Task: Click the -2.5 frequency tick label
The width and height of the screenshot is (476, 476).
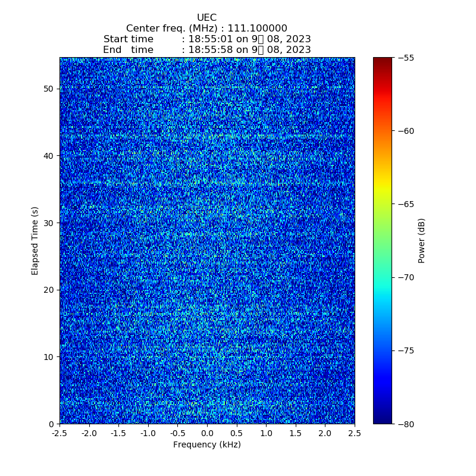Action: [59, 434]
